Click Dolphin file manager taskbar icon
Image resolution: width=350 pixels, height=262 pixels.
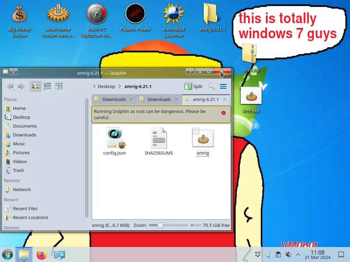pos(24,254)
